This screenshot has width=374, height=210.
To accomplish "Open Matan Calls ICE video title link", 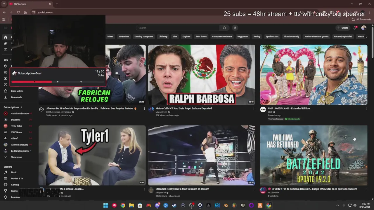I will pyautogui.click(x=184, y=108).
